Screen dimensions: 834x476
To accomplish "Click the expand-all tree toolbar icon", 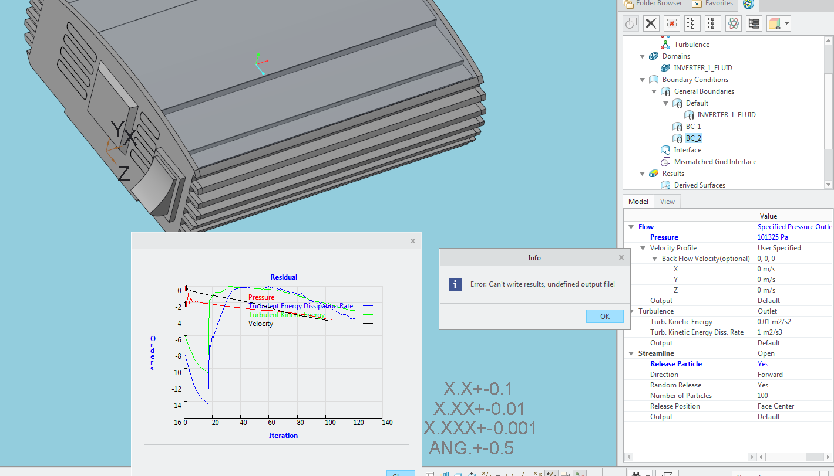I will tap(691, 23).
